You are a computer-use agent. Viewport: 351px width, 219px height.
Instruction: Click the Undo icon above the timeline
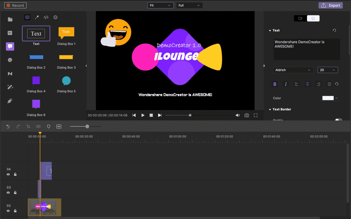[x=7, y=126]
